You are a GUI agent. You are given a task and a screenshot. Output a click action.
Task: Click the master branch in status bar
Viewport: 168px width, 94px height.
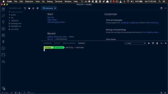coord(5,93)
